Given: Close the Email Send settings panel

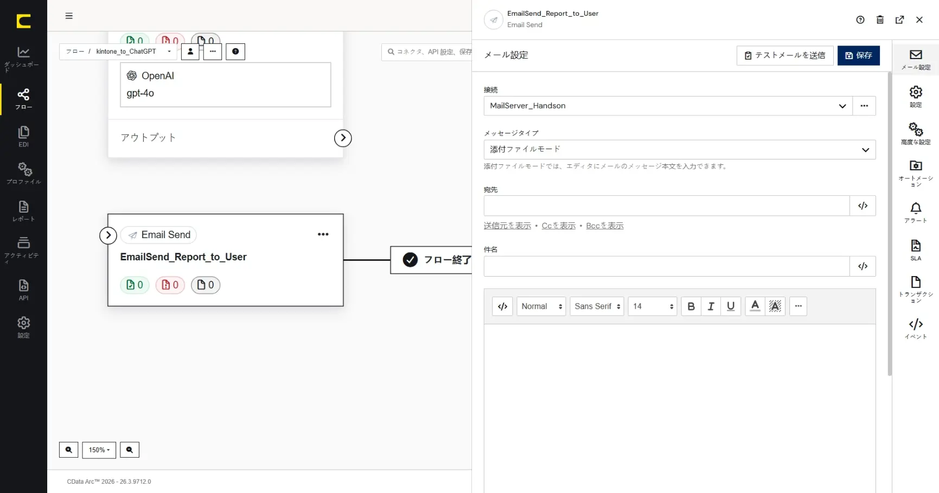Looking at the screenshot, I should click(x=919, y=20).
